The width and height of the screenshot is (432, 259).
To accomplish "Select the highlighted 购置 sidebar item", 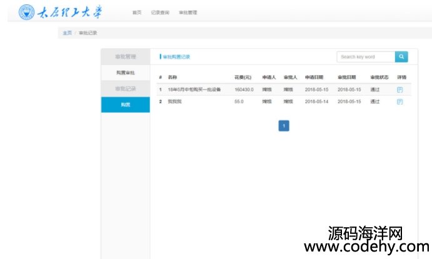I will pos(126,104).
